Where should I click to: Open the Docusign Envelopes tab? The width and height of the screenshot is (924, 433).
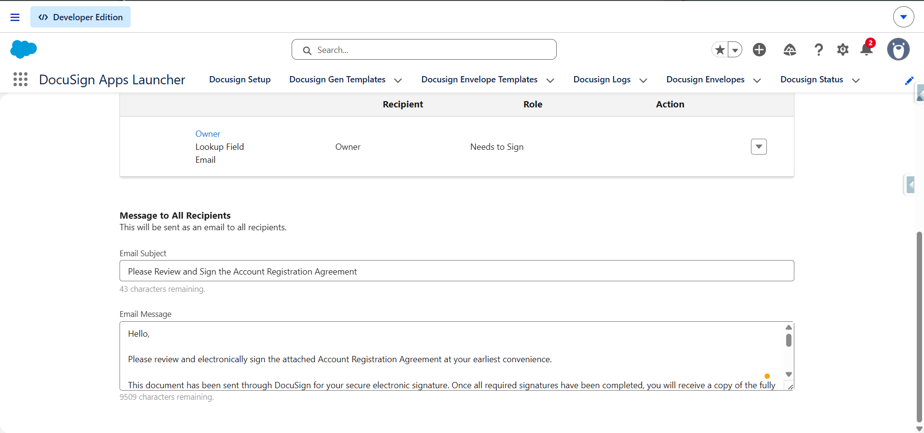click(x=706, y=79)
